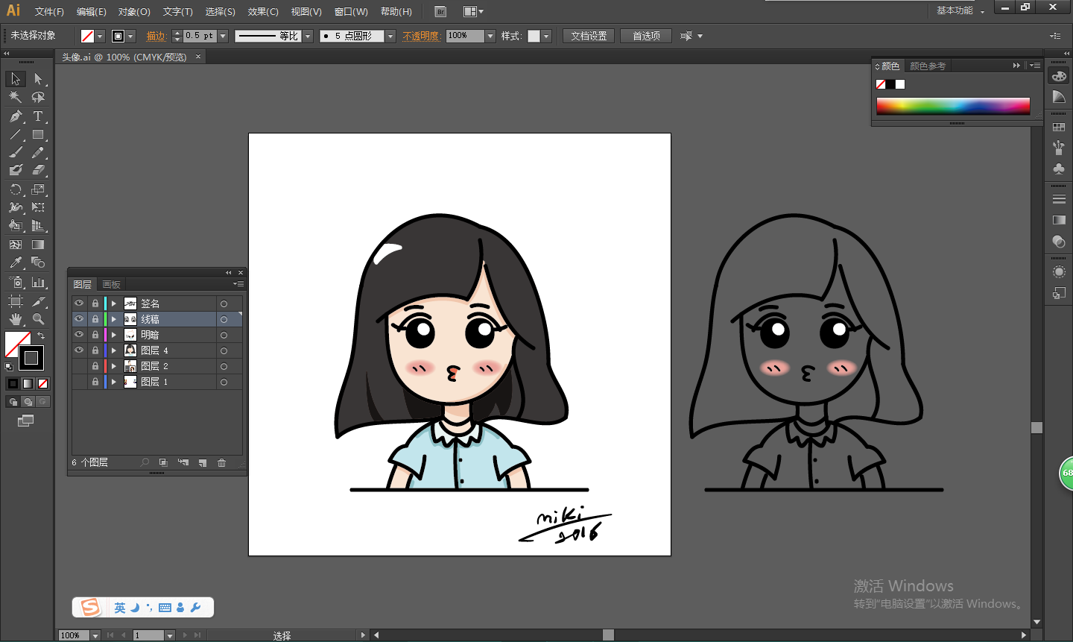Unlock the 签名 layer lock icon
The width and height of the screenshot is (1073, 642).
[x=95, y=303]
